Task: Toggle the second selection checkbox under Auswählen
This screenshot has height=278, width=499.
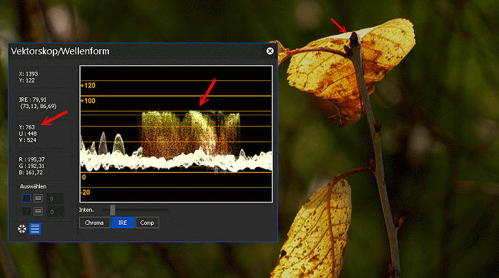Action: point(26,211)
